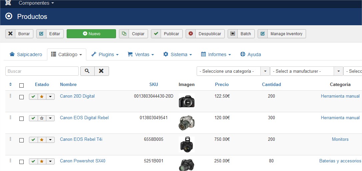The image size is (362, 171).
Task: Open Manage Inventory
Action: tap(282, 34)
